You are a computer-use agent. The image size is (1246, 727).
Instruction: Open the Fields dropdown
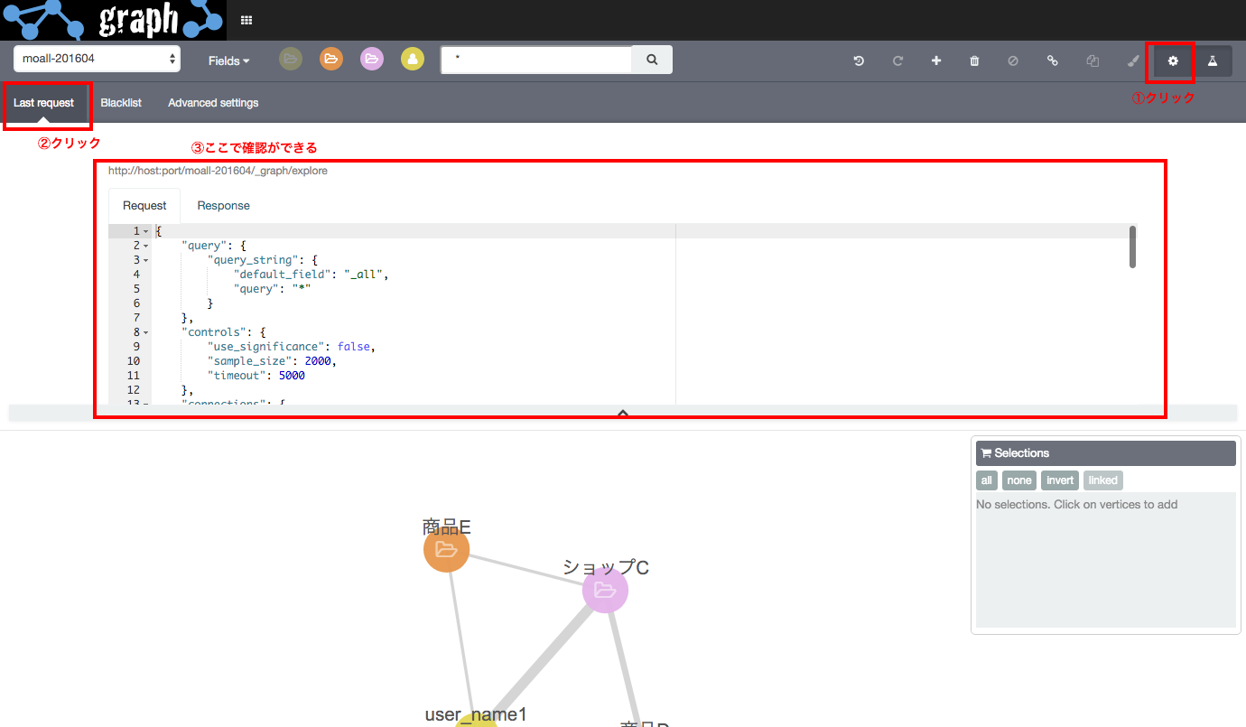(228, 60)
